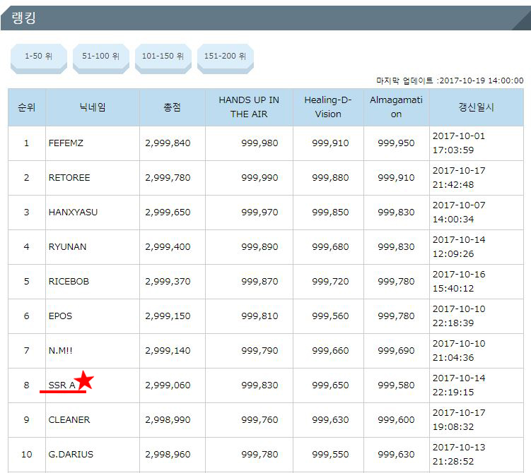This screenshot has width=531, height=473.
Task: Select nickname RYUNAN
Action: 67,247
